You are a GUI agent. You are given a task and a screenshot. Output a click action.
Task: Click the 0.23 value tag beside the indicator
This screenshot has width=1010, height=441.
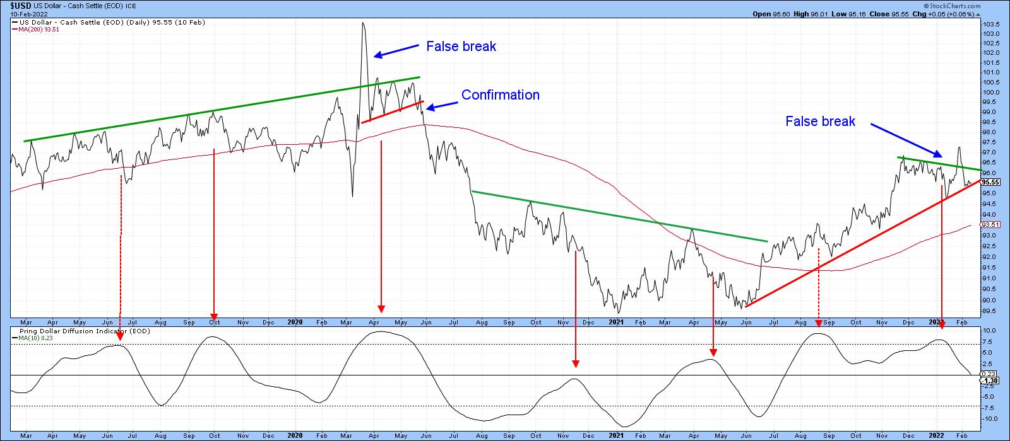tap(988, 374)
